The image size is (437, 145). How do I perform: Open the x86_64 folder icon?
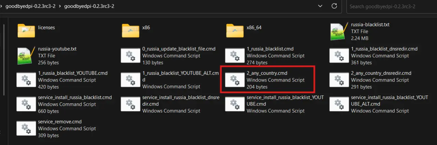coord(235,31)
